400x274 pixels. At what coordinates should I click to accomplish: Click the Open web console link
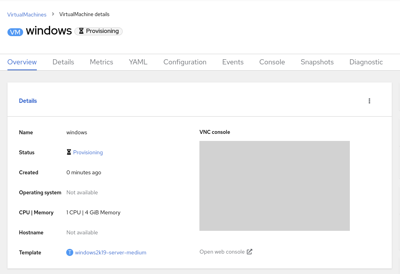(222, 252)
